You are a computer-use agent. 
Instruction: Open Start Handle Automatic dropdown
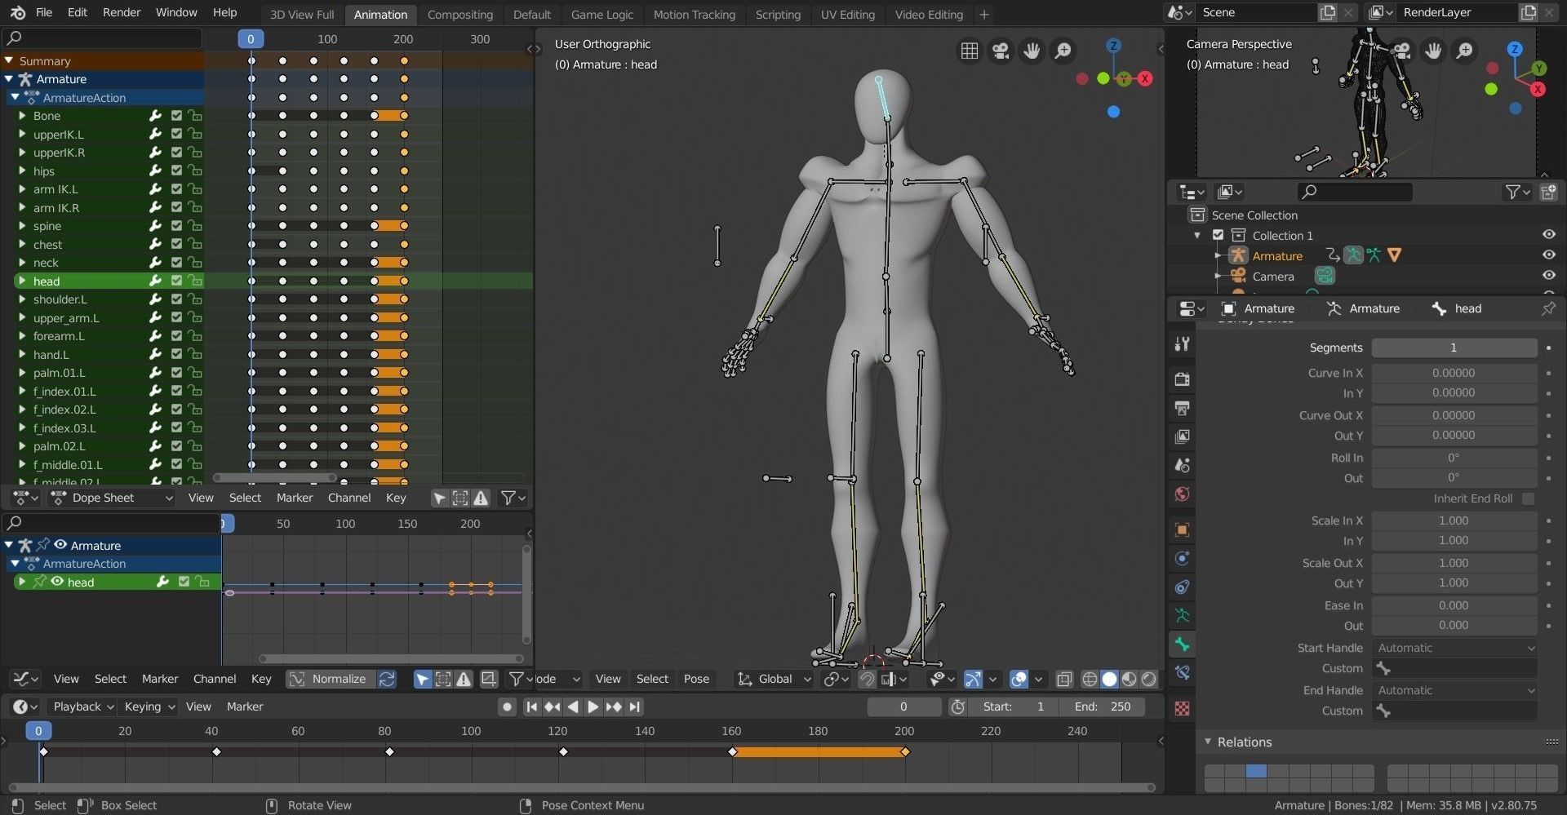[x=1455, y=648]
